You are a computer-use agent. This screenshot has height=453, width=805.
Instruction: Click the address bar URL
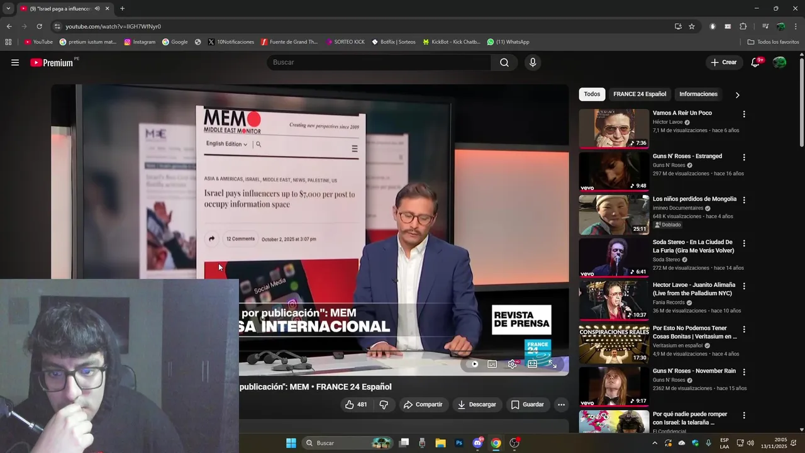113,26
